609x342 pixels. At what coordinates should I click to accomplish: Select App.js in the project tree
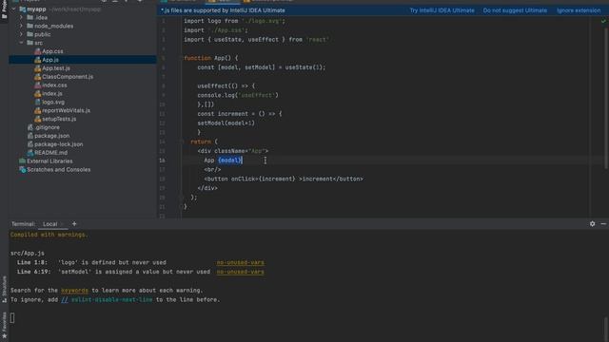coord(83,60)
